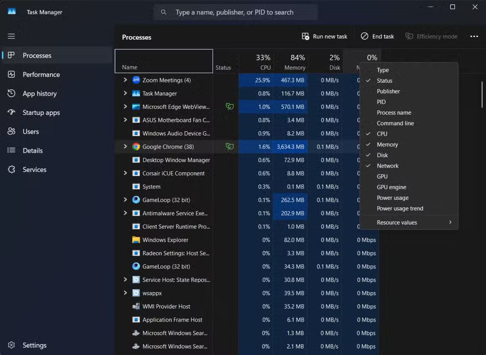Viewport: 486px width, 355px height.
Task: Open the Performance page icon in sidebar
Action: point(11,74)
